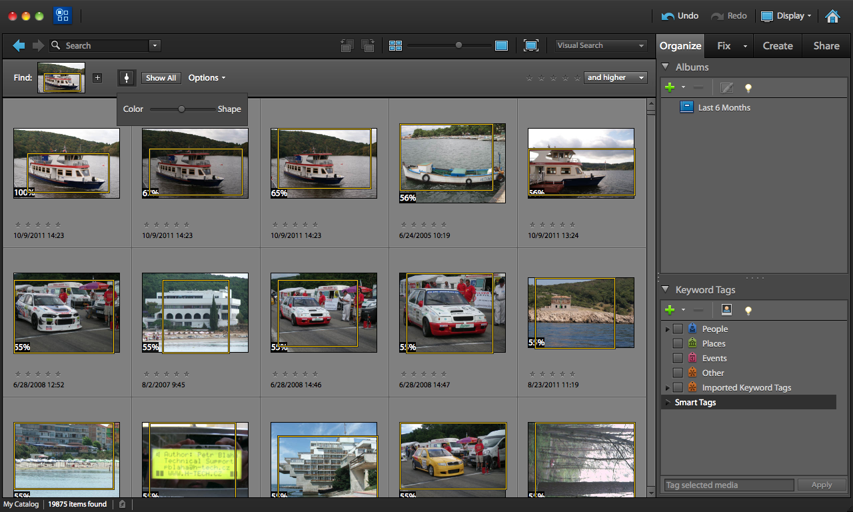Viewport: 853px width, 512px height.
Task: Click the pink Events tag icon
Action: [692, 358]
